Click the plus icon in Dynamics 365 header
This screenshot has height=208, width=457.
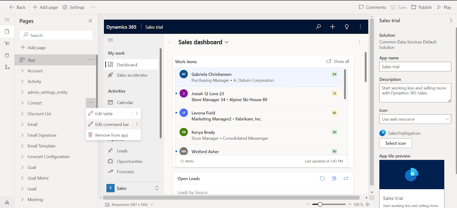332,27
